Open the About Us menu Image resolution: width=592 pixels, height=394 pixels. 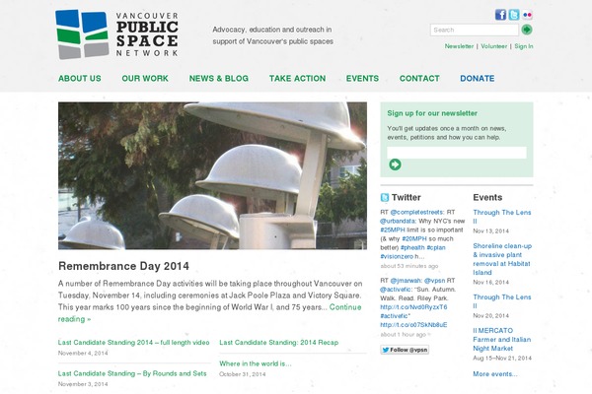80,79
